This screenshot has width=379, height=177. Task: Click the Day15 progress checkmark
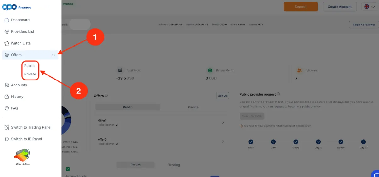pos(296,142)
